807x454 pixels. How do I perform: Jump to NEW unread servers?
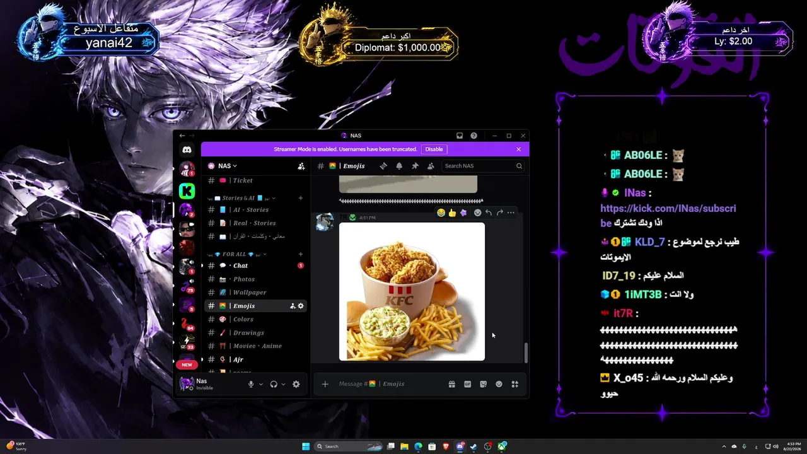(187, 364)
